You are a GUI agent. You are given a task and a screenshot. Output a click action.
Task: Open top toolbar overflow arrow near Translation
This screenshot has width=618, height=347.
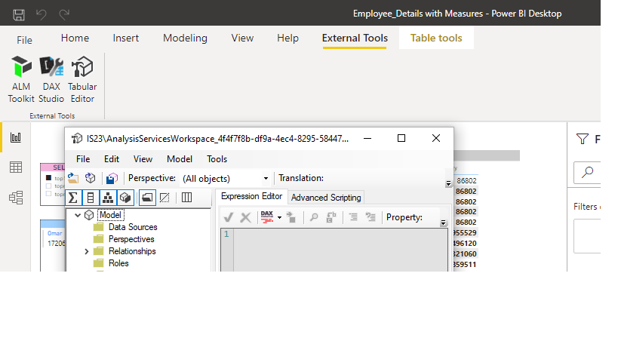(x=448, y=183)
